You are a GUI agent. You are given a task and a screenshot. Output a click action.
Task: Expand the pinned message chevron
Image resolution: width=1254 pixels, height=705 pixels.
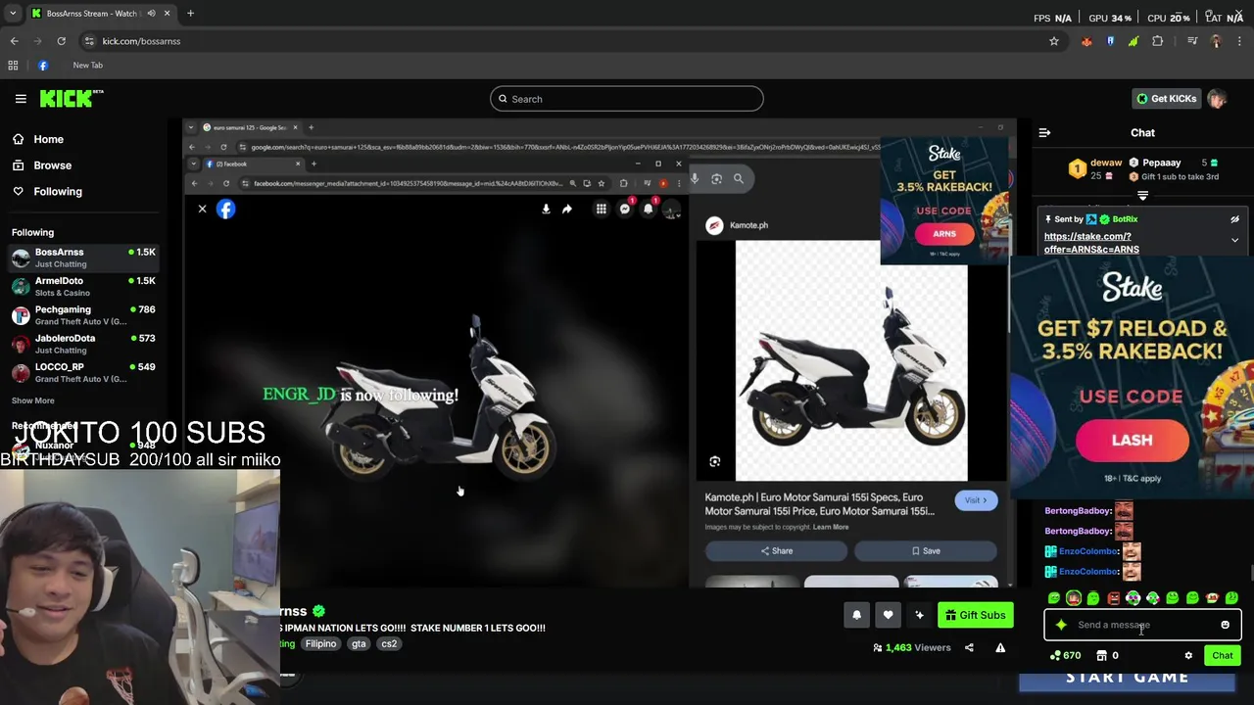point(1234,240)
